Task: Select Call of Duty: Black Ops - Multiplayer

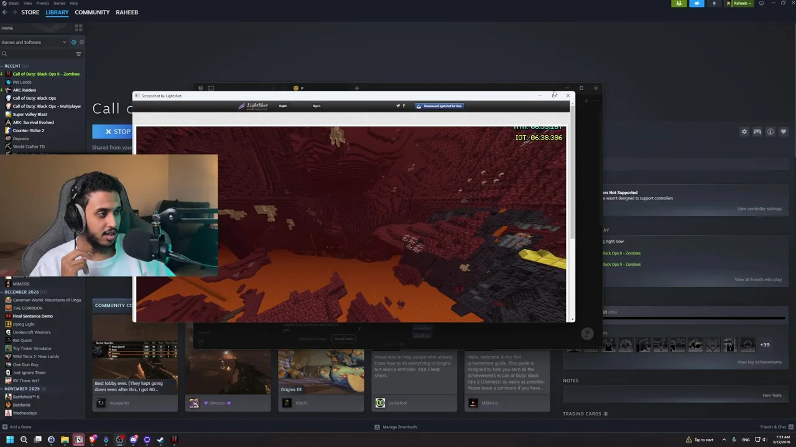Action: coord(47,106)
